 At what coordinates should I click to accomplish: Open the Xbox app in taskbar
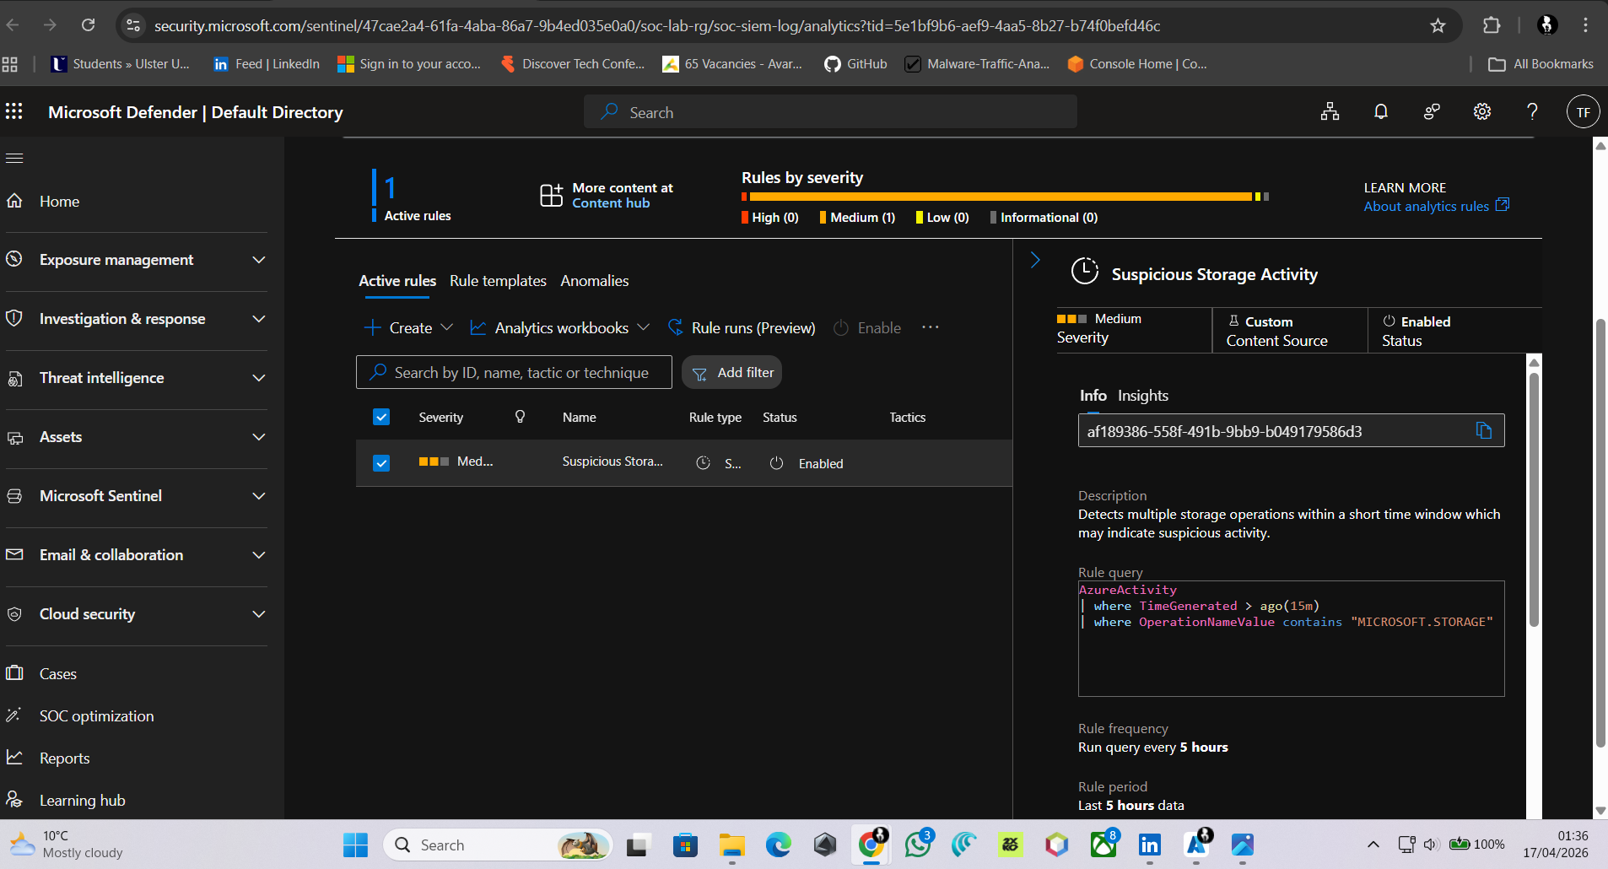pyautogui.click(x=1103, y=845)
